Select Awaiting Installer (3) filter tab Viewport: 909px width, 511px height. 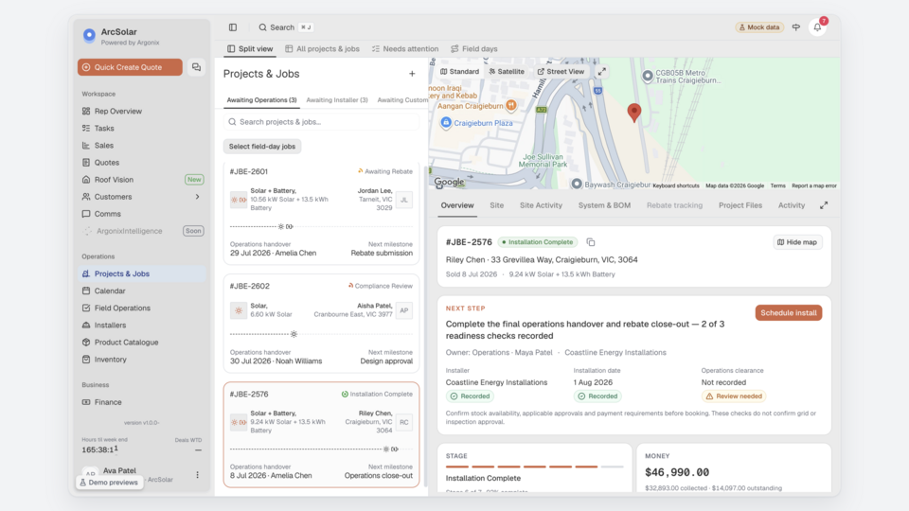point(337,99)
